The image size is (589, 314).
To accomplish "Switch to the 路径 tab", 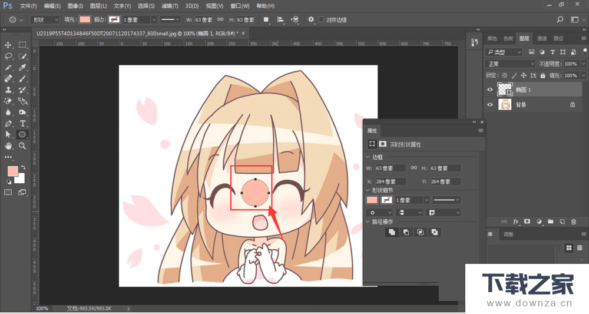I will [x=558, y=38].
